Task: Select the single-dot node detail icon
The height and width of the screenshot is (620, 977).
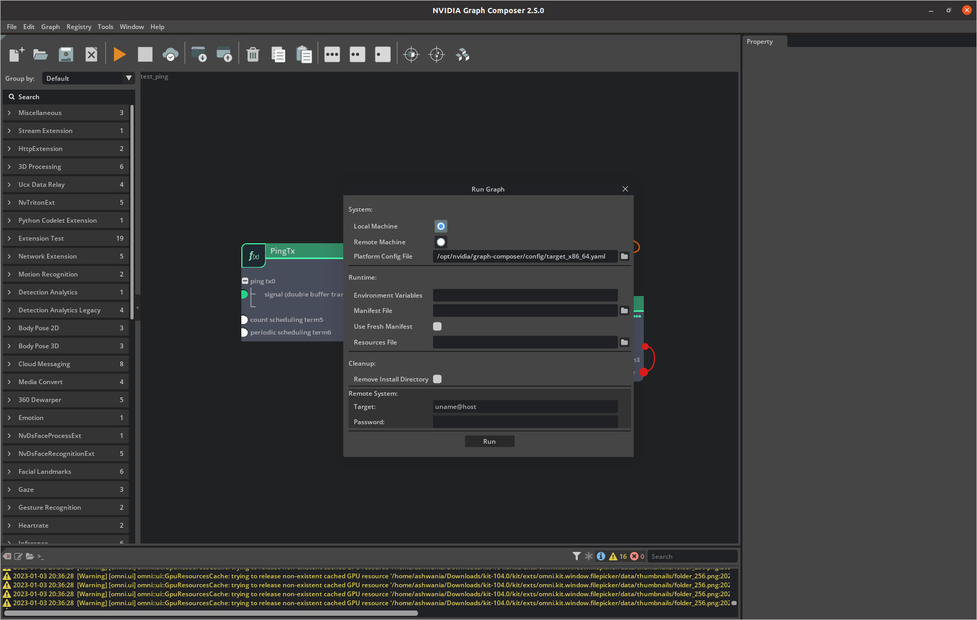Action: (383, 54)
